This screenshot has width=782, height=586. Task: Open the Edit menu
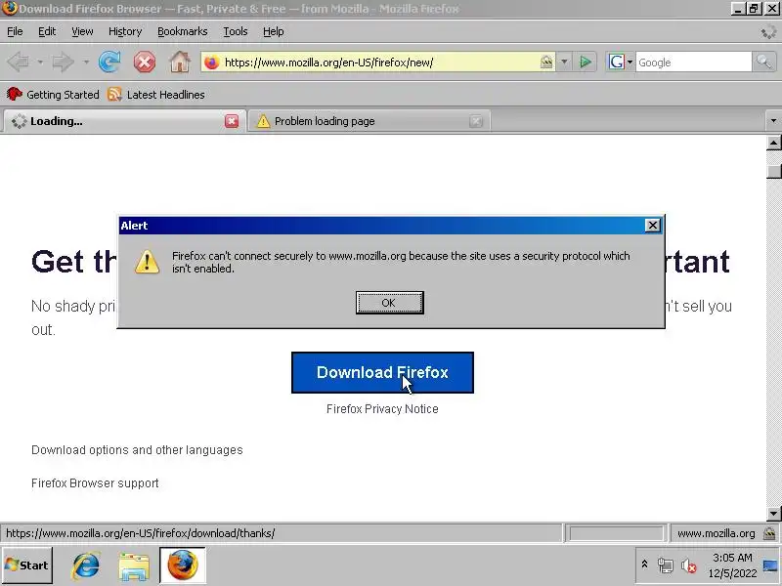[47, 31]
